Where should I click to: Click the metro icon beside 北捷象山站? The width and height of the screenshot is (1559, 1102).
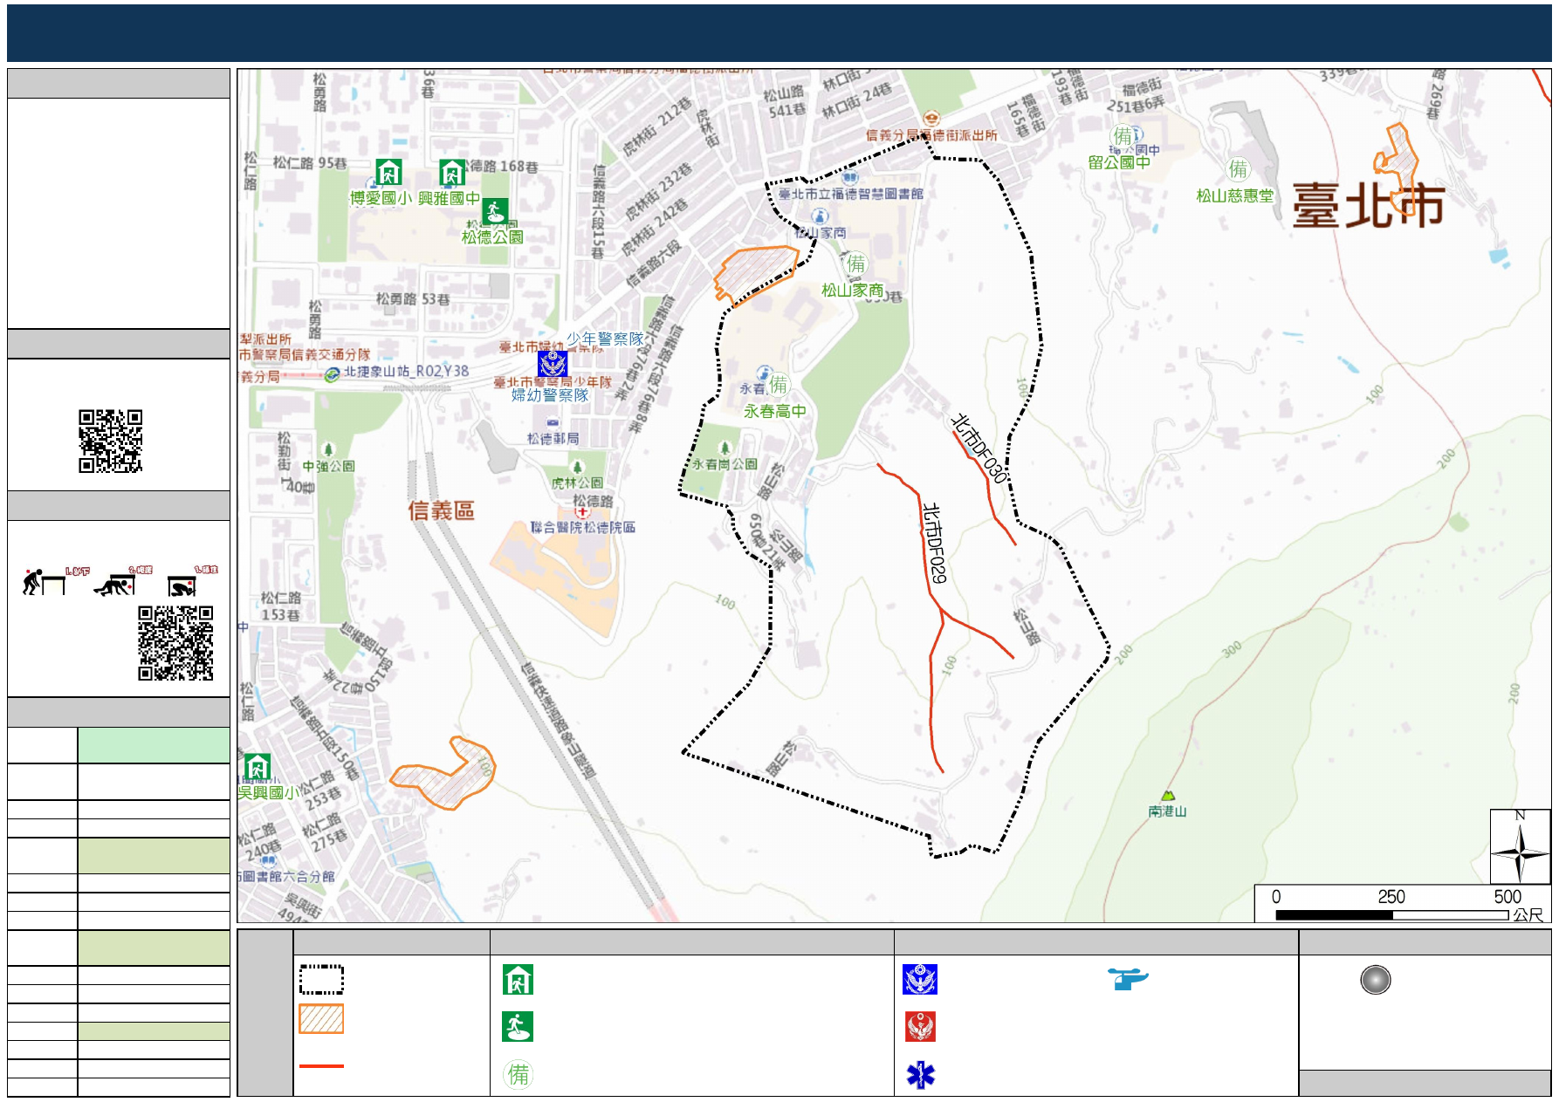(332, 374)
